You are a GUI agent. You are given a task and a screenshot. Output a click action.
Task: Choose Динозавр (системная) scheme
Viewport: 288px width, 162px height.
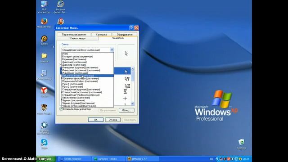coord(88,62)
